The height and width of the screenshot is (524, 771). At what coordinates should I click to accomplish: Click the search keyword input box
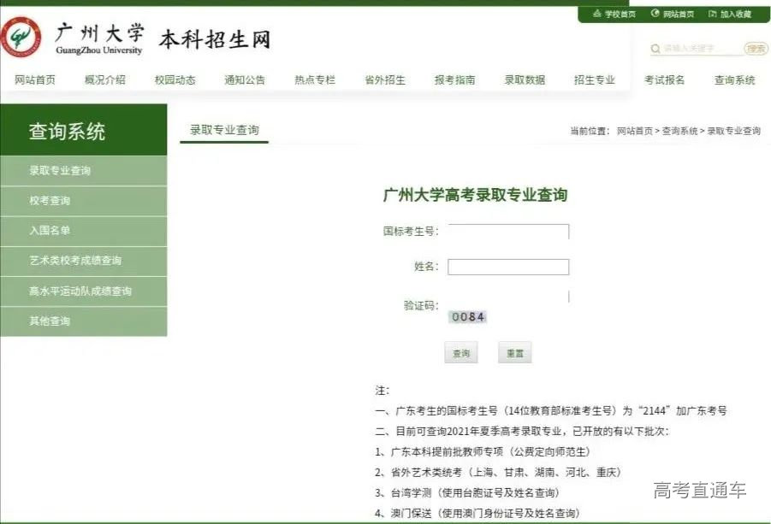pyautogui.click(x=693, y=49)
